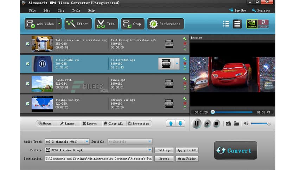The width and height of the screenshot is (294, 170).
Task: Click the Rename button
Action: point(67,124)
